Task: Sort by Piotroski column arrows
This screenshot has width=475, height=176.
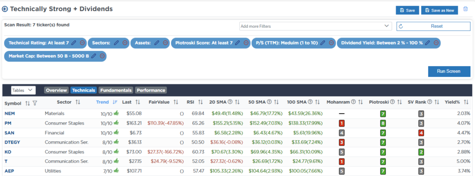Action: tap(399, 102)
